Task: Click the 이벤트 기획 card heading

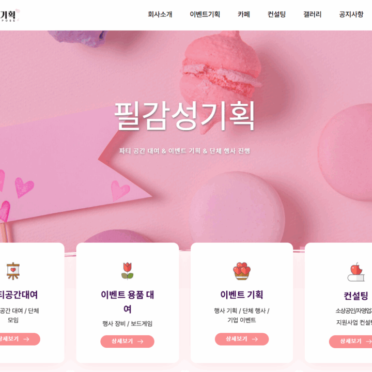Action: 241,295
